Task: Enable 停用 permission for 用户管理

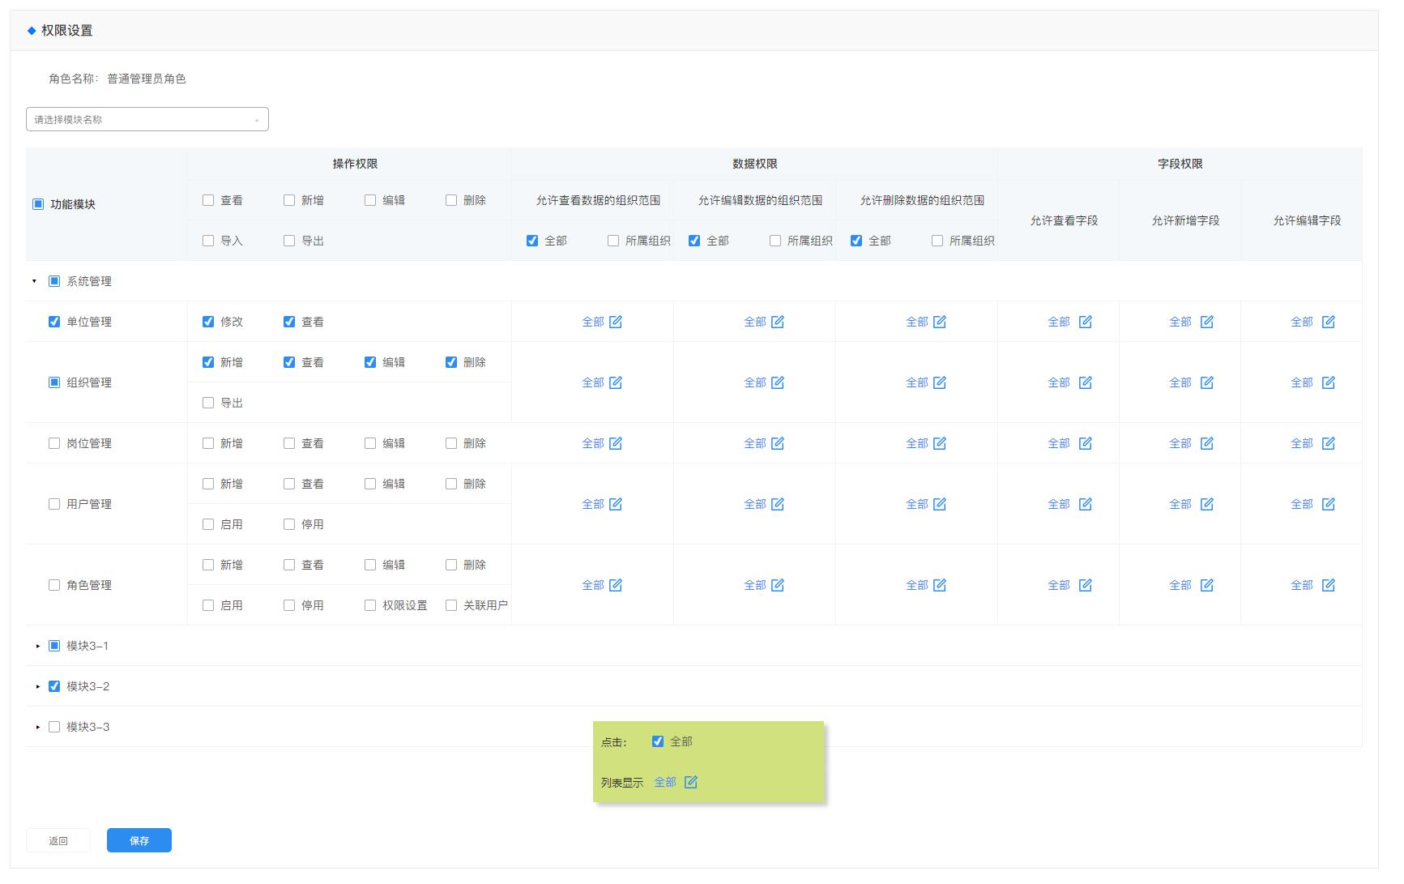Action: tap(289, 524)
